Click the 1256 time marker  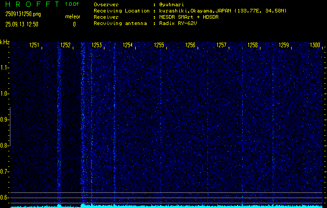[x=190, y=45]
